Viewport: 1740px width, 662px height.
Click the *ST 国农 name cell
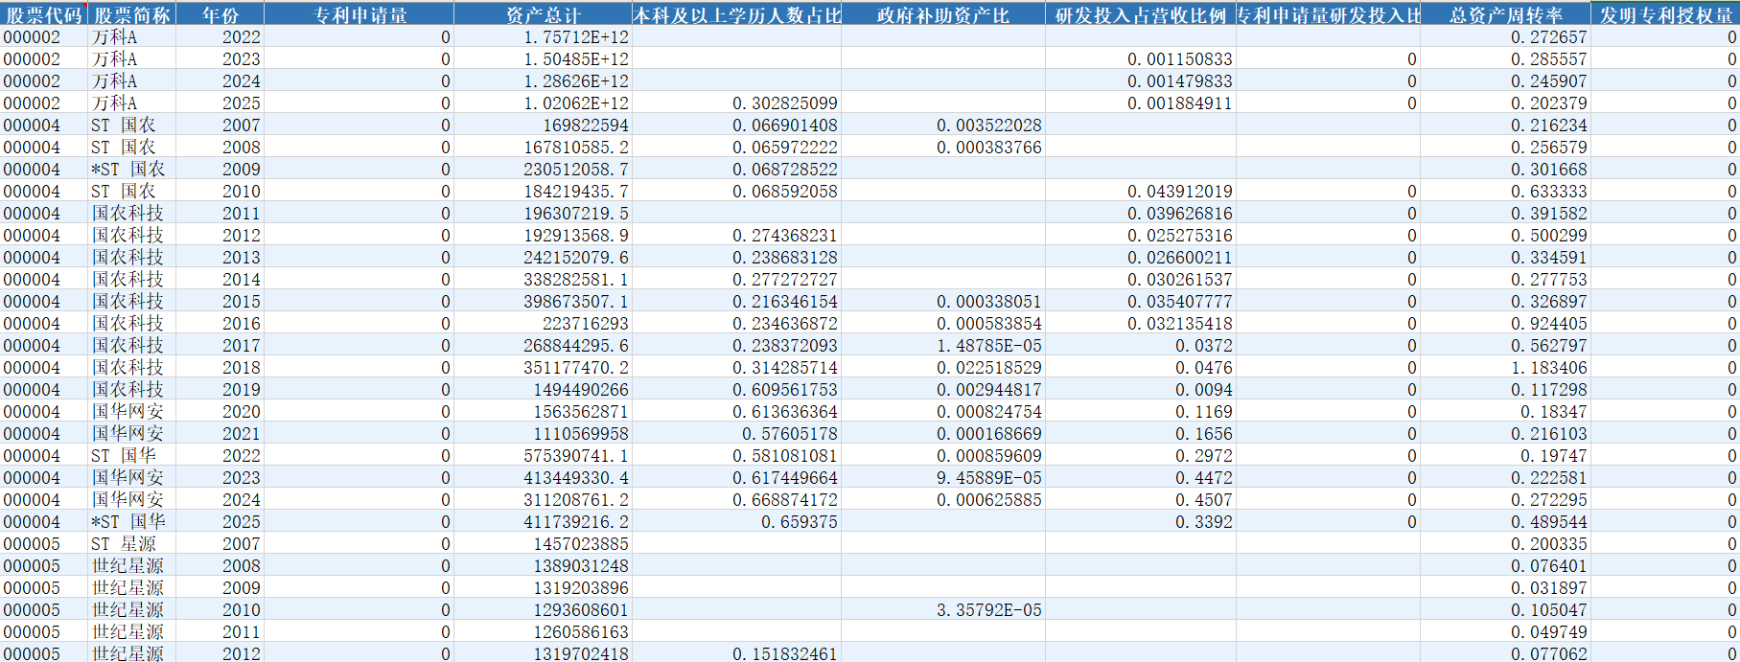132,169
